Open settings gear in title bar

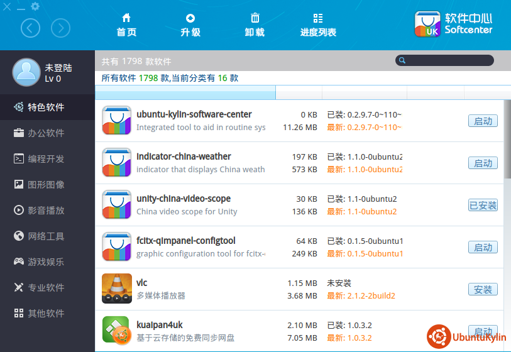(x=35, y=7)
